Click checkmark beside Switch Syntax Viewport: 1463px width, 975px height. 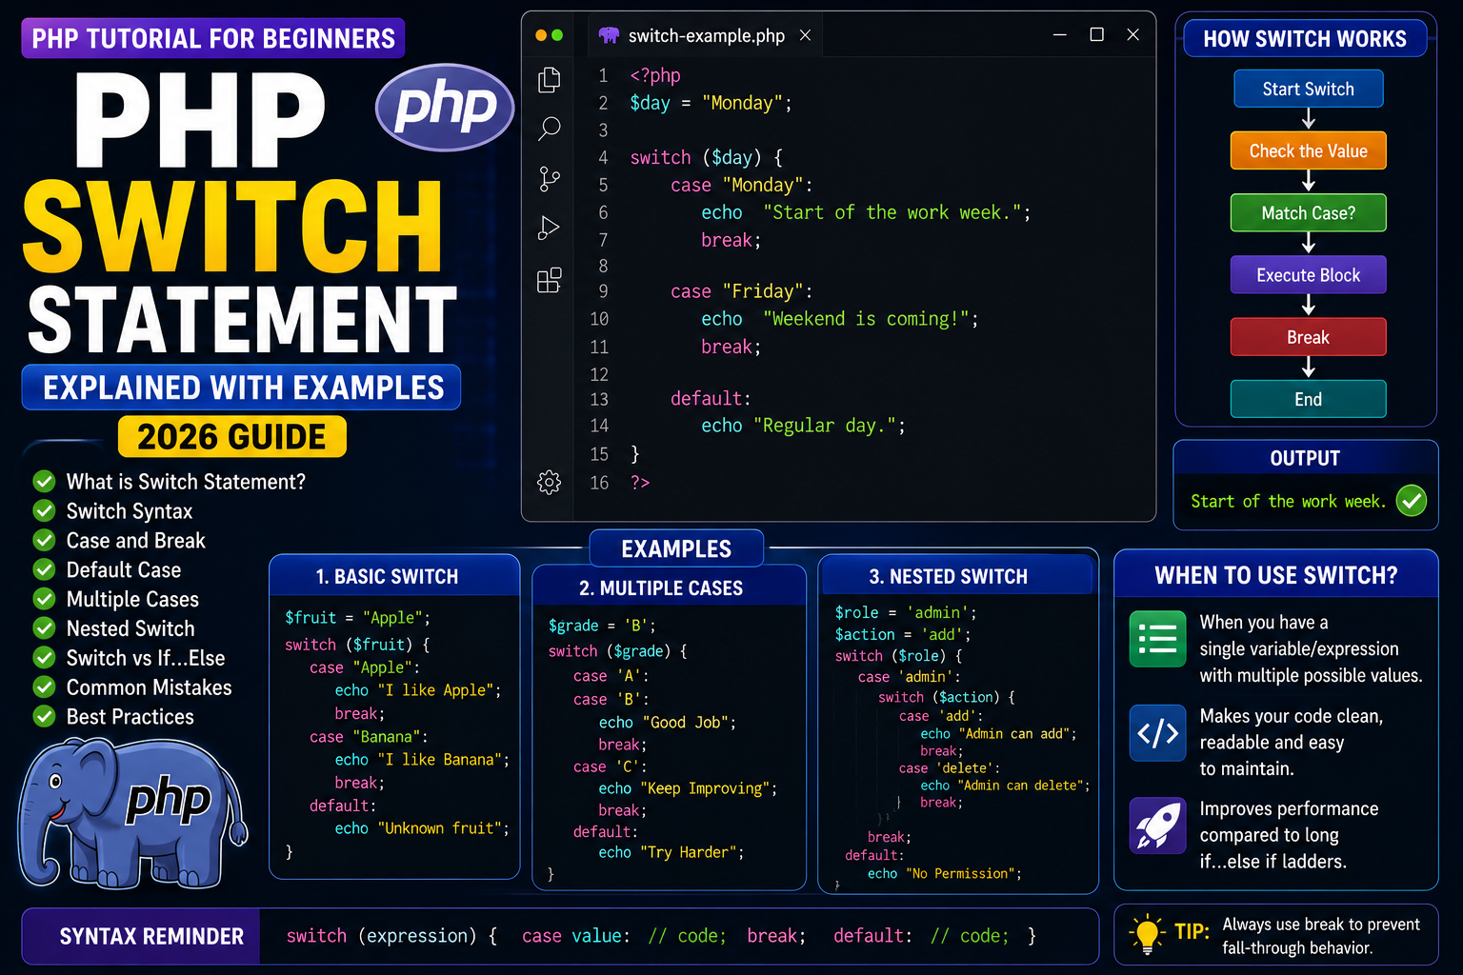(x=45, y=510)
